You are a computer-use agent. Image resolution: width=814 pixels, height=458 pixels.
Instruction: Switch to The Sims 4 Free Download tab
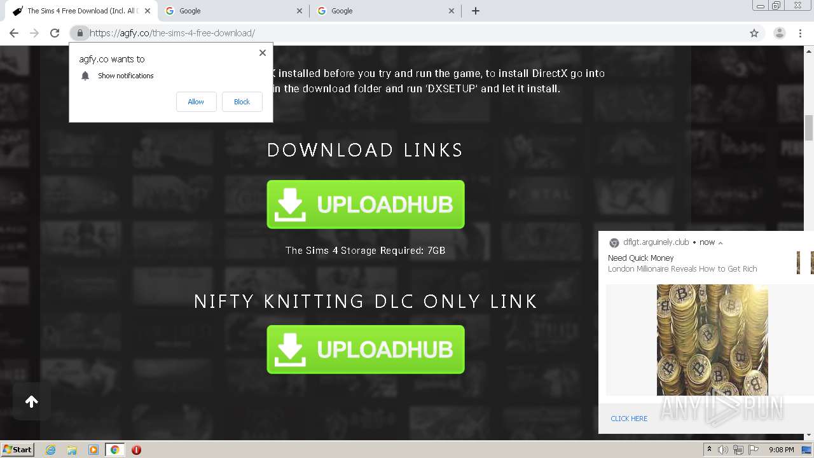tap(81, 11)
